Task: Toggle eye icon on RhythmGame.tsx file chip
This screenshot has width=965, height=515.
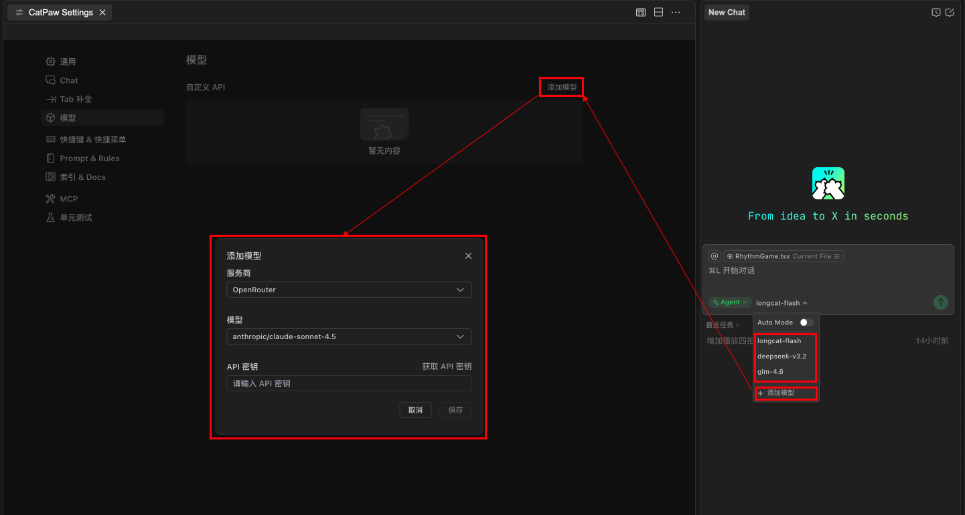Action: (x=729, y=256)
